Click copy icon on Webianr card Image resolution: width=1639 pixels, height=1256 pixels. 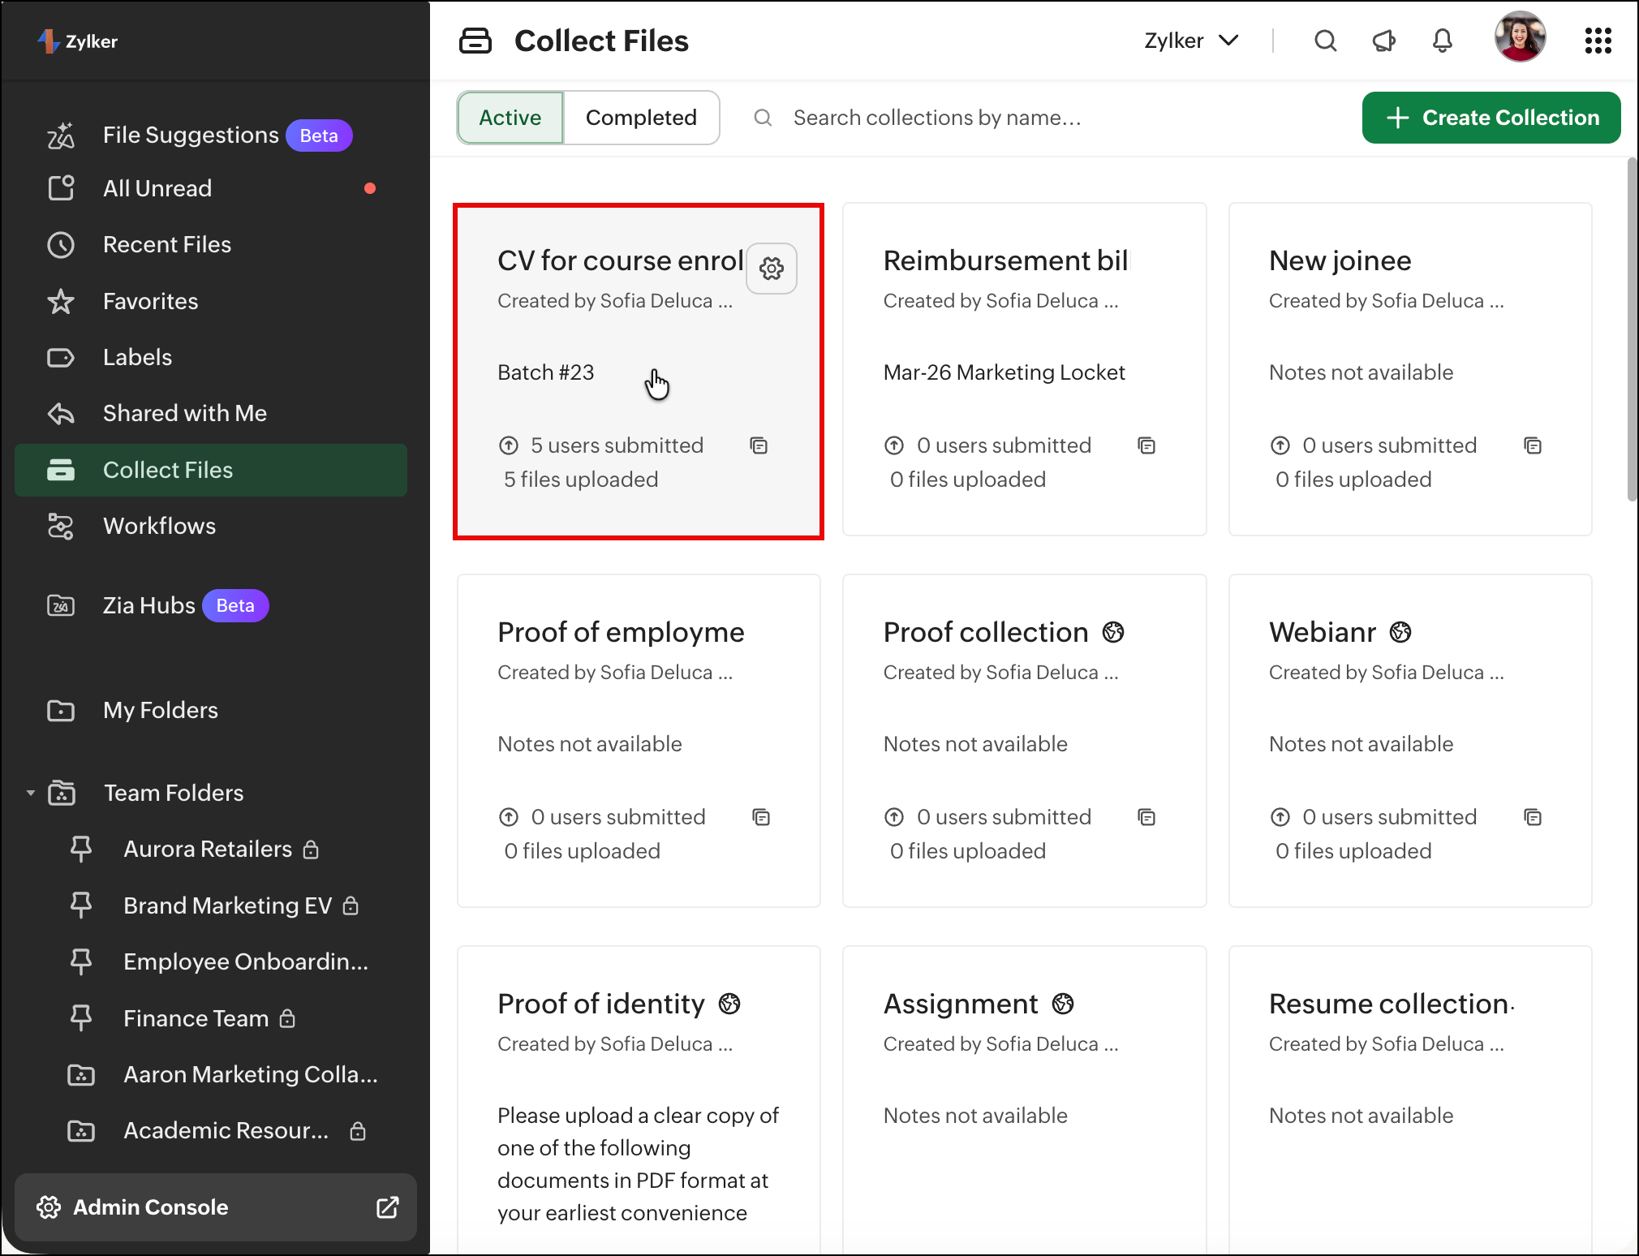pos(1532,817)
